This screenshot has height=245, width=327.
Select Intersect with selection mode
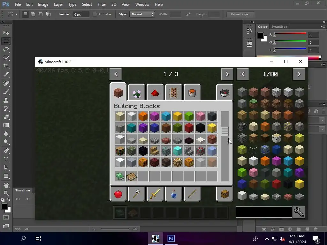point(49,14)
